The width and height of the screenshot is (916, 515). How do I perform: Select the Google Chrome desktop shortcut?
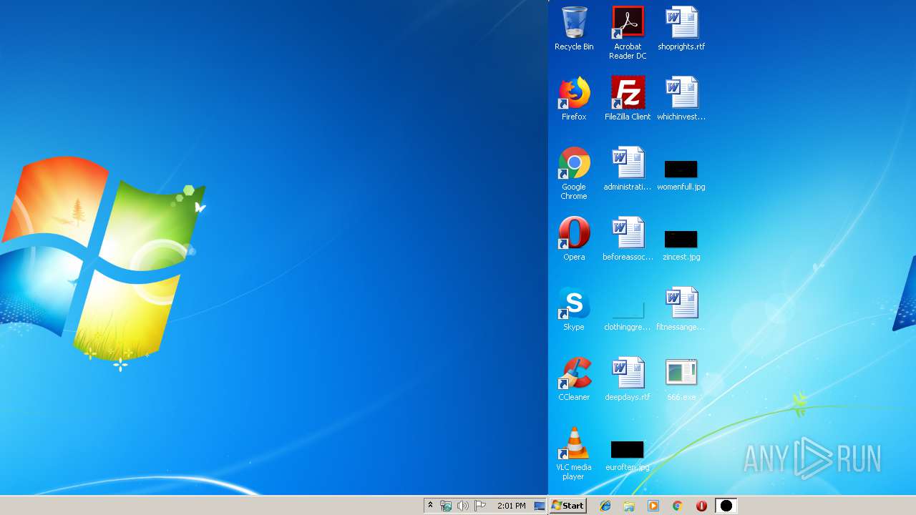tap(574, 173)
